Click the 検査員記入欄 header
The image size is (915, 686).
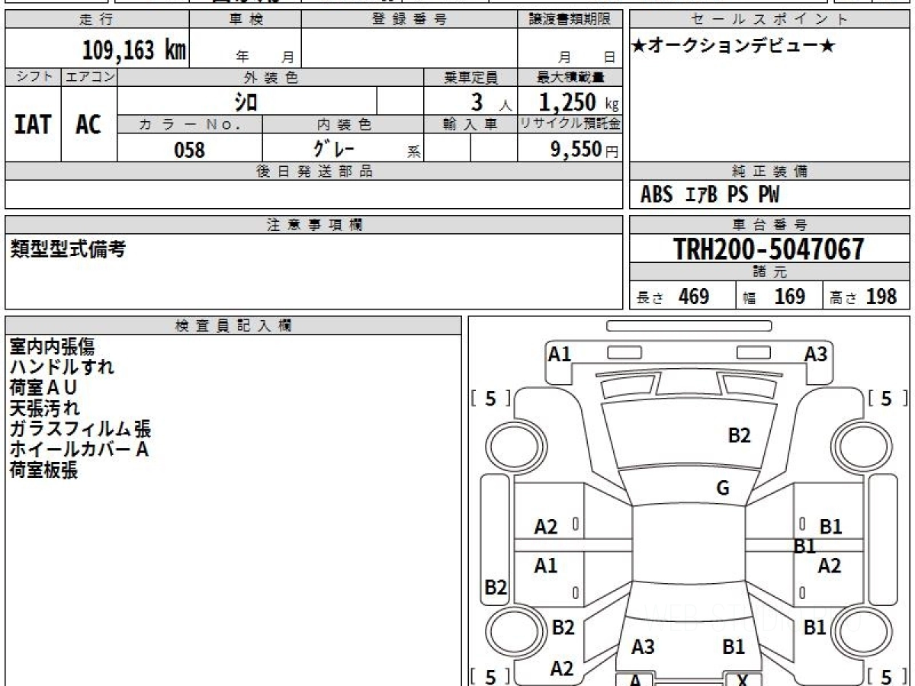(233, 325)
